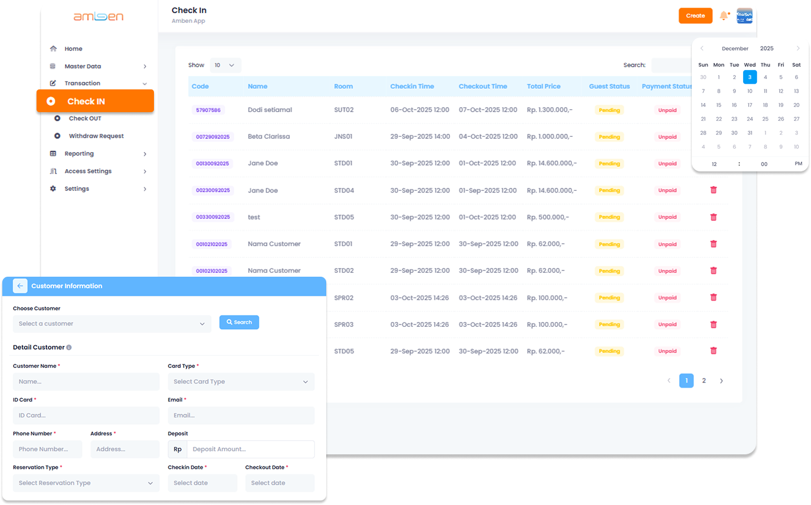
Task: Click trash icon for test STD05 row
Action: 713,217
